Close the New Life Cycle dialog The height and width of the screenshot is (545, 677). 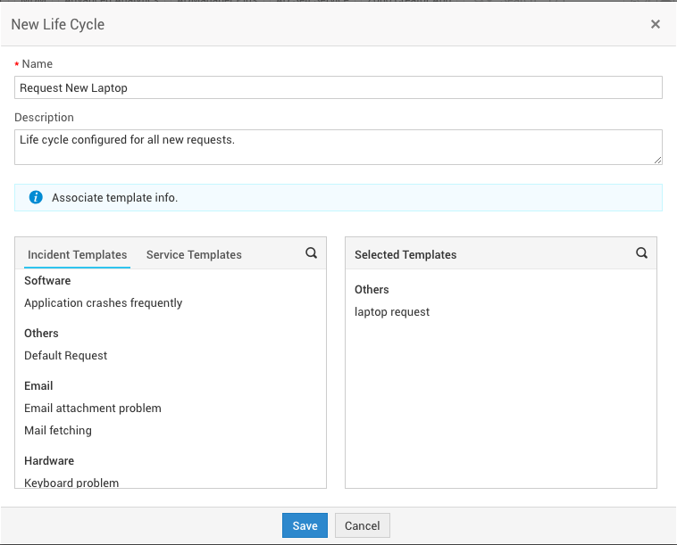coord(656,25)
